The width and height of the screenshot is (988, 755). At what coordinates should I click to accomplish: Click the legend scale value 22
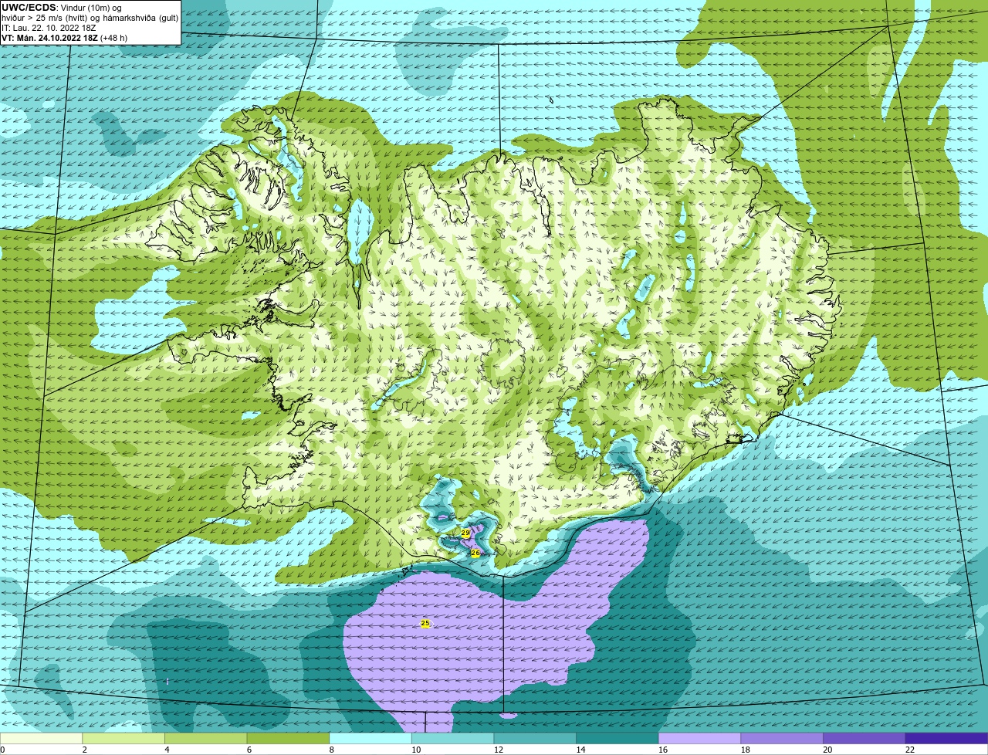pos(910,750)
